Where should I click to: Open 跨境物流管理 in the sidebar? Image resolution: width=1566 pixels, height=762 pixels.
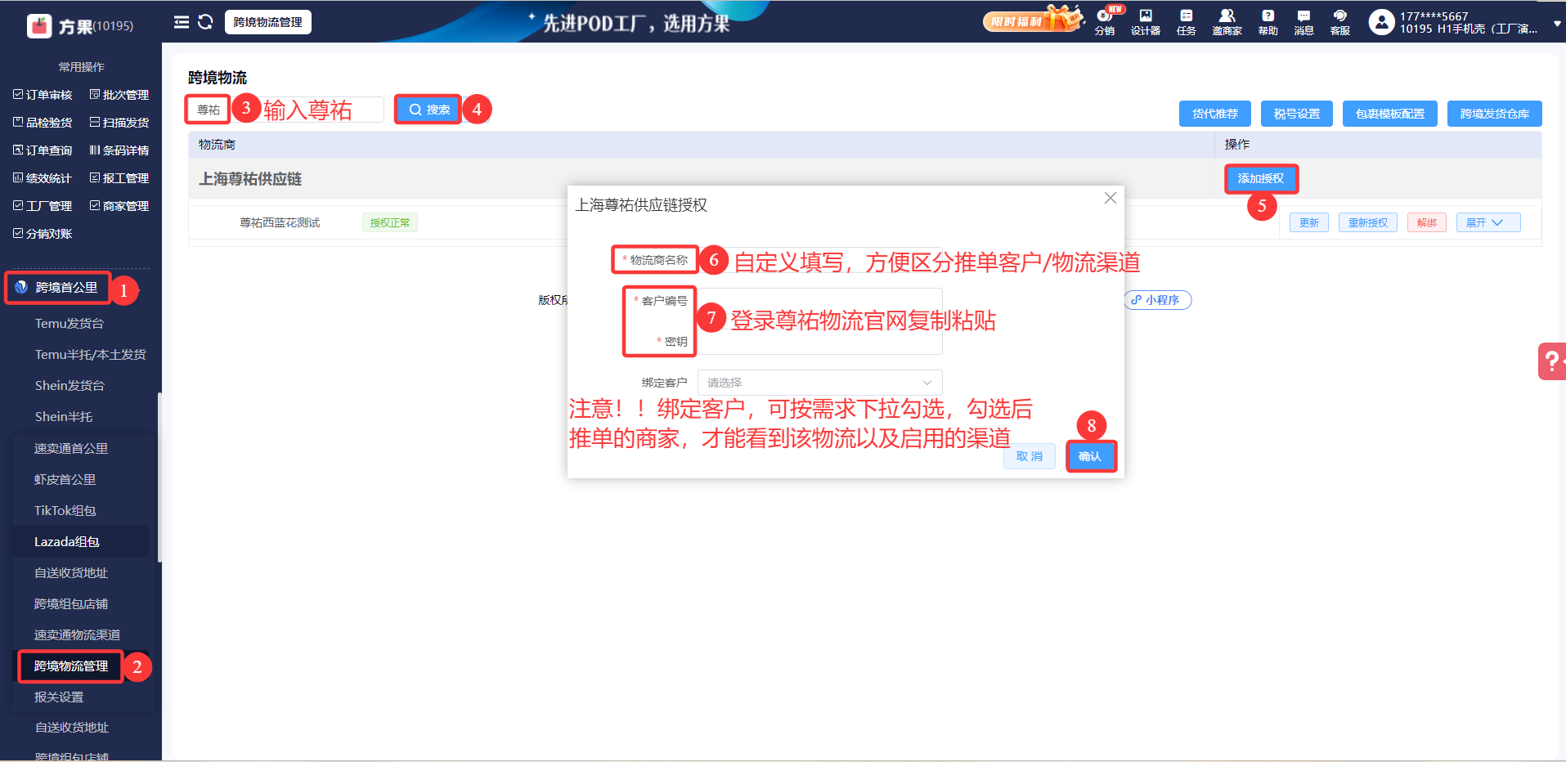71,666
